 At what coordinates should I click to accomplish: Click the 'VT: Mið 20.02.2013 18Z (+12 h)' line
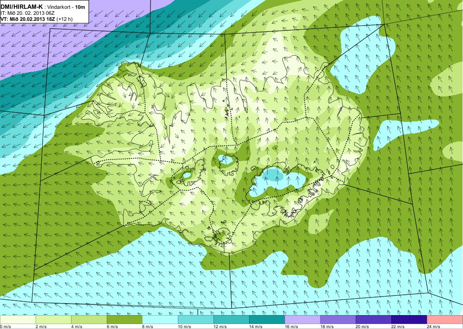36,19
